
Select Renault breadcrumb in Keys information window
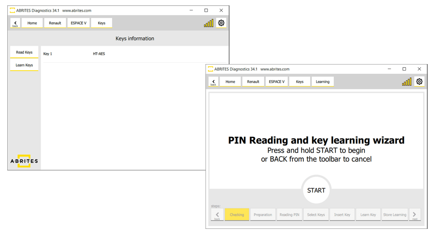tap(55, 23)
